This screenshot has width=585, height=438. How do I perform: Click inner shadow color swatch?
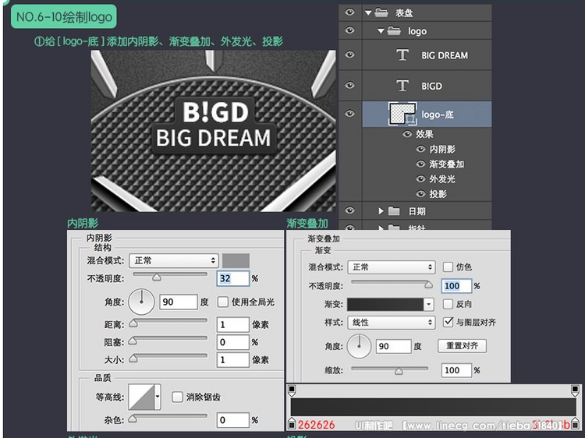pyautogui.click(x=236, y=260)
